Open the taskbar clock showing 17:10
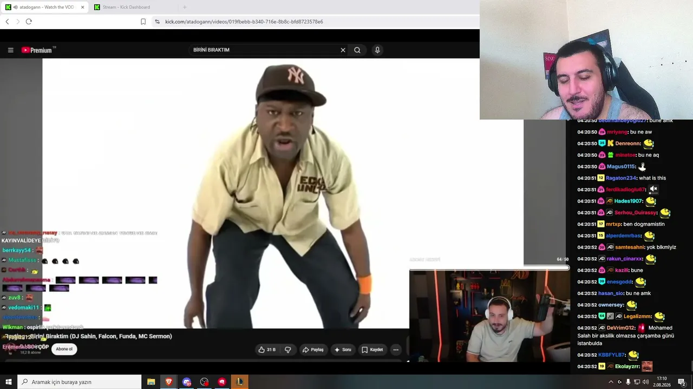693x389 pixels. (x=662, y=382)
